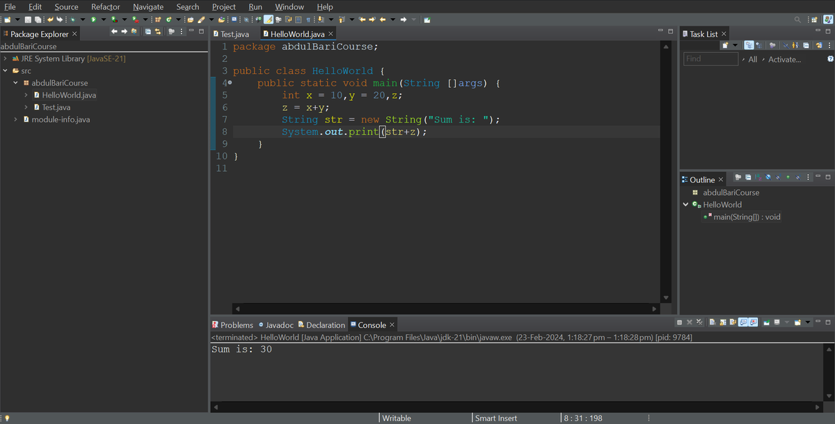Image resolution: width=835 pixels, height=424 pixels.
Task: Click light bulb tip icon in status bar
Action: click(7, 418)
